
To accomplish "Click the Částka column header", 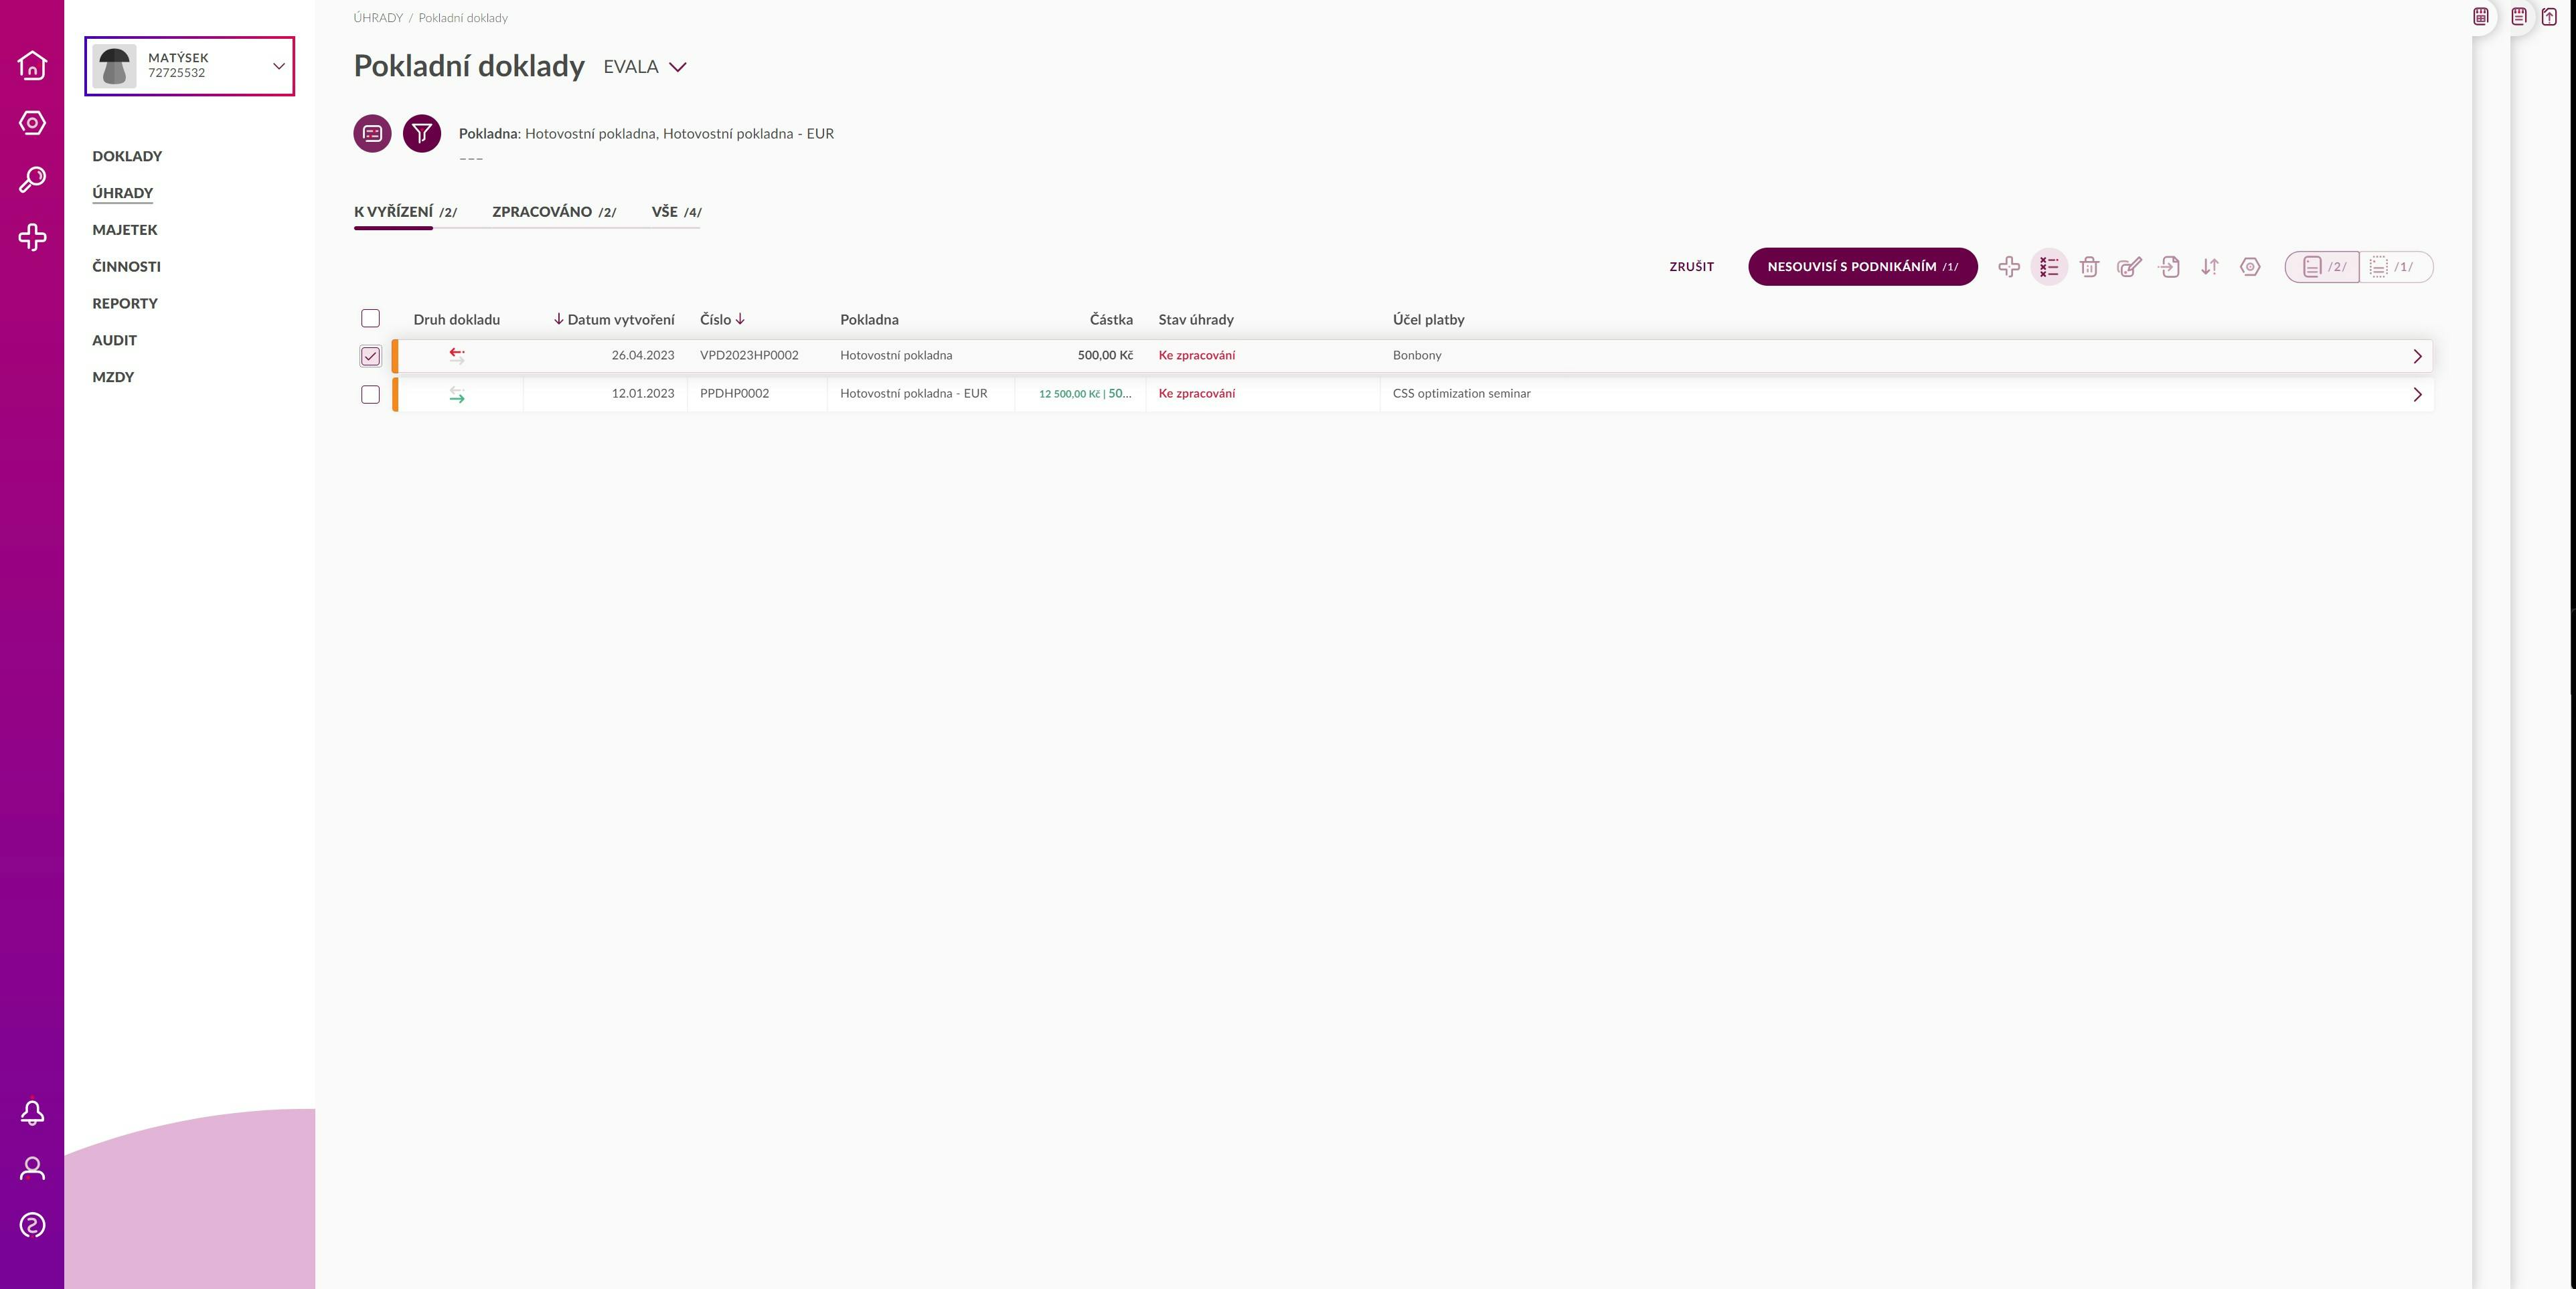I will tap(1111, 320).
